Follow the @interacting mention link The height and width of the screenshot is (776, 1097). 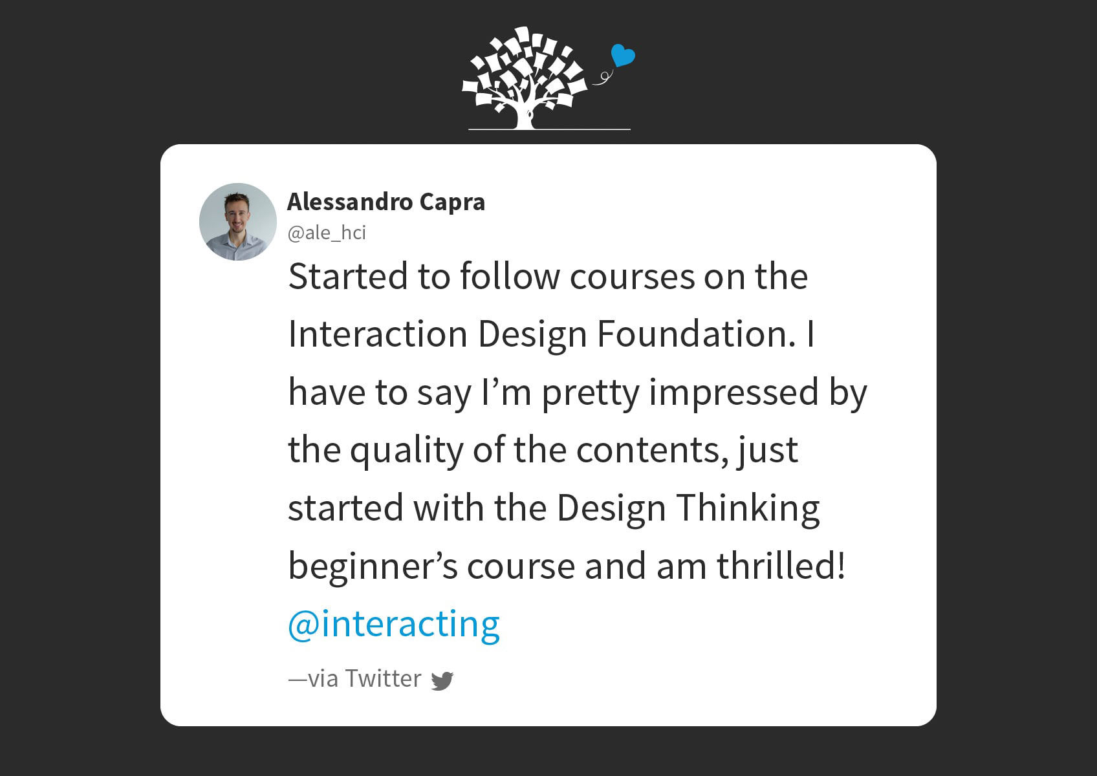[394, 625]
